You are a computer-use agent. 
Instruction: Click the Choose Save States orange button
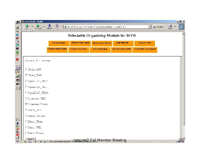102,44
